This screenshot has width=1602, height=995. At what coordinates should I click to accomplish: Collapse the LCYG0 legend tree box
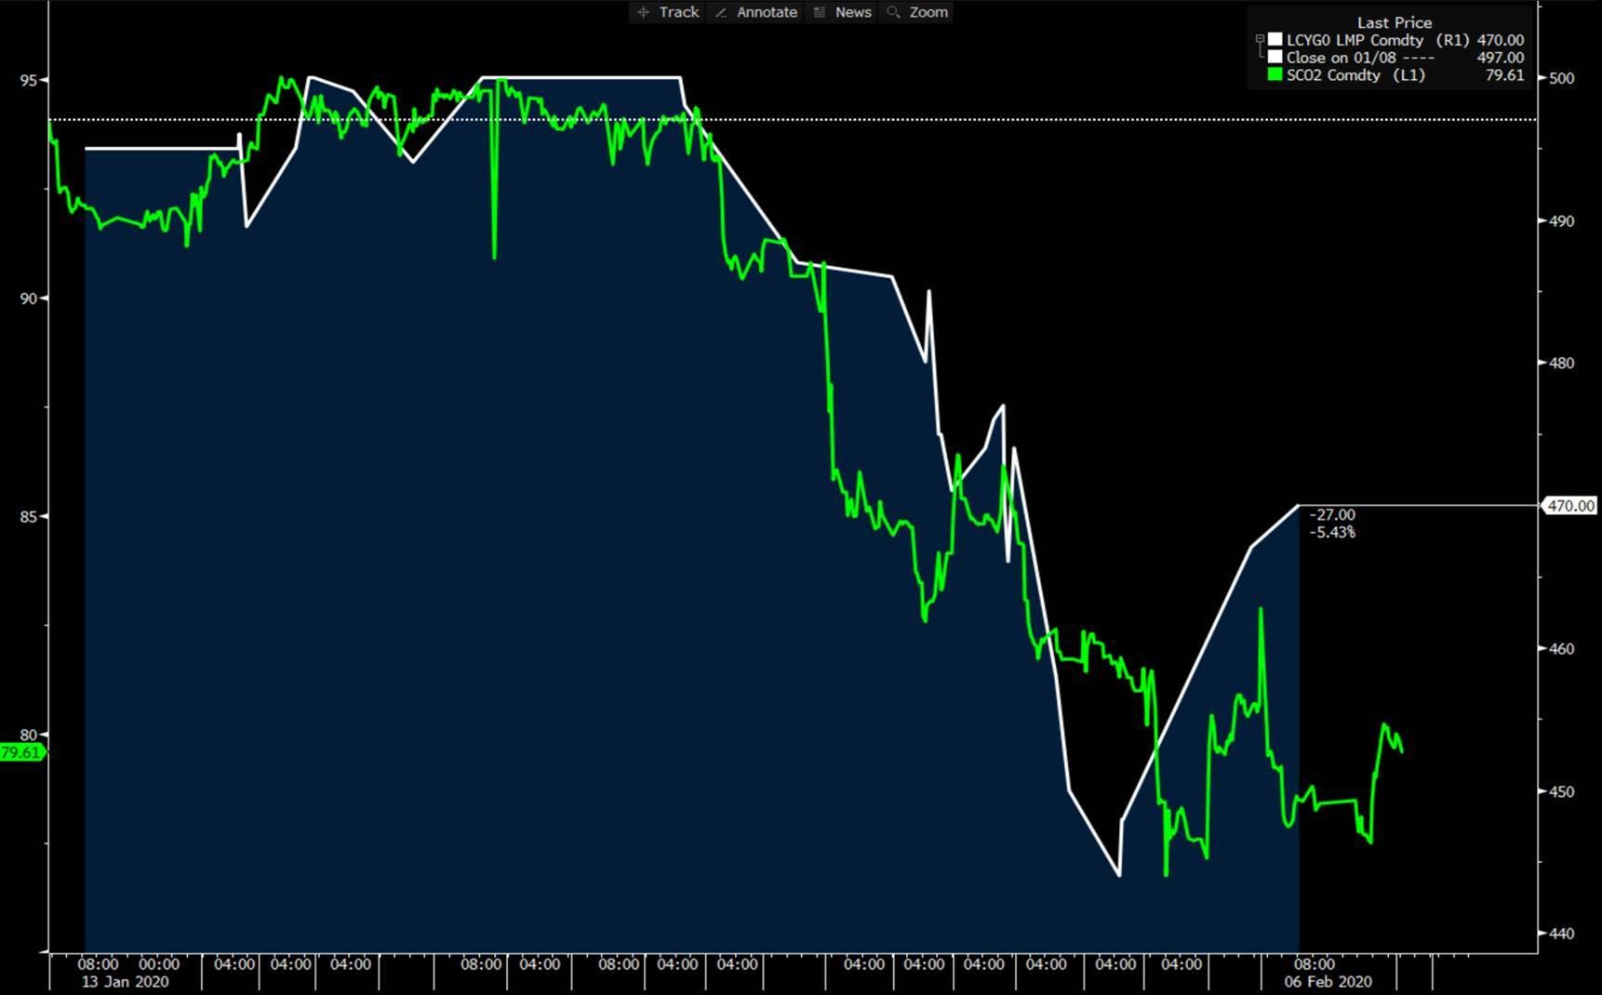pyautogui.click(x=1260, y=39)
